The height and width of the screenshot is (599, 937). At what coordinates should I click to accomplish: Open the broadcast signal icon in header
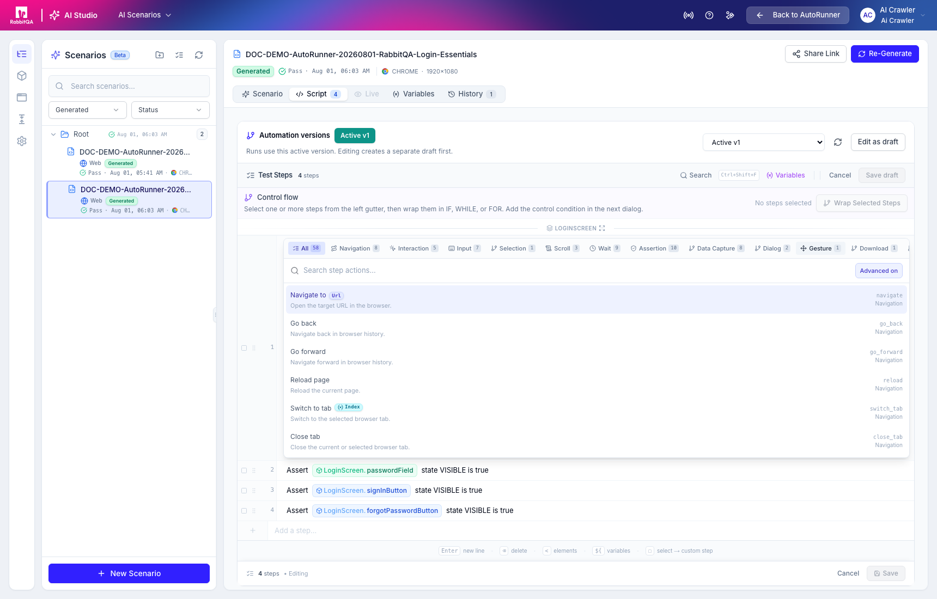[689, 15]
